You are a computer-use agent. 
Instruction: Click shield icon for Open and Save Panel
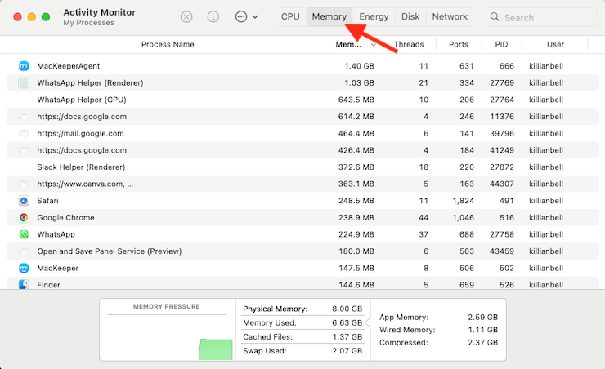[24, 251]
